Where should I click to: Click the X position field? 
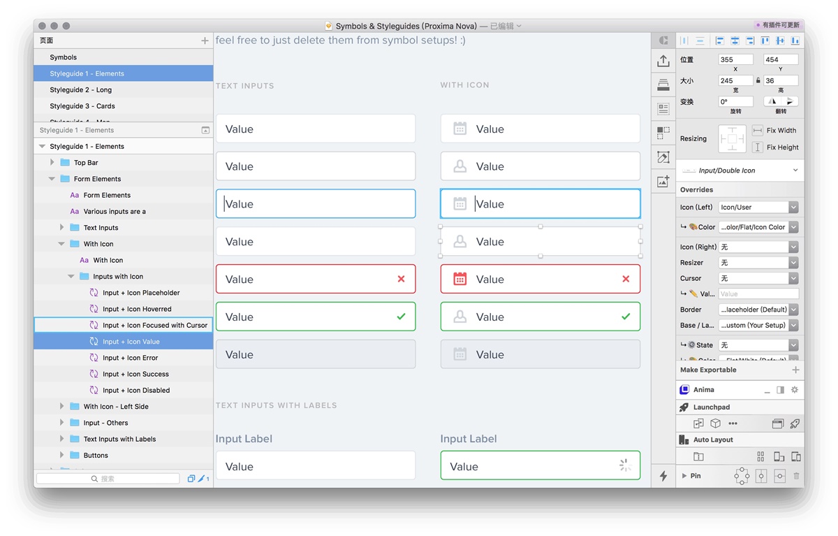pyautogui.click(x=736, y=60)
